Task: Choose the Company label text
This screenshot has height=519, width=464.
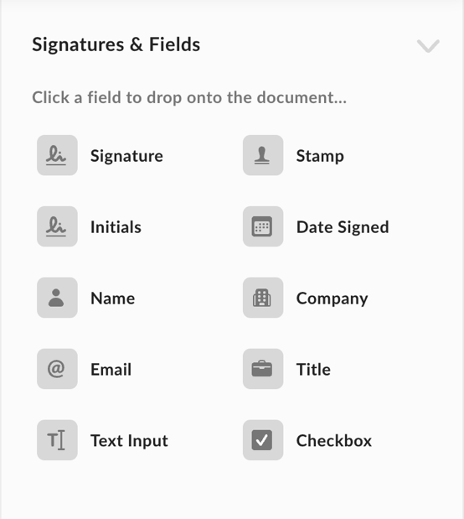Action: click(332, 298)
